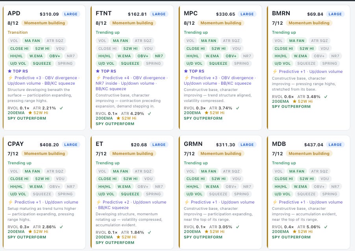Click the green ATR checkmark on ET card
The image size is (355, 251).
[x=150, y=232]
